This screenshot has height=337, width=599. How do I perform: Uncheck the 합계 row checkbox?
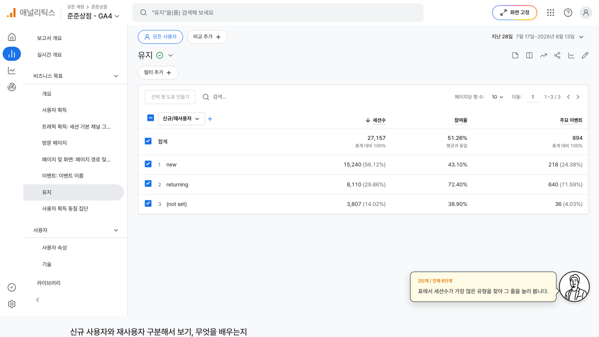[x=148, y=141]
